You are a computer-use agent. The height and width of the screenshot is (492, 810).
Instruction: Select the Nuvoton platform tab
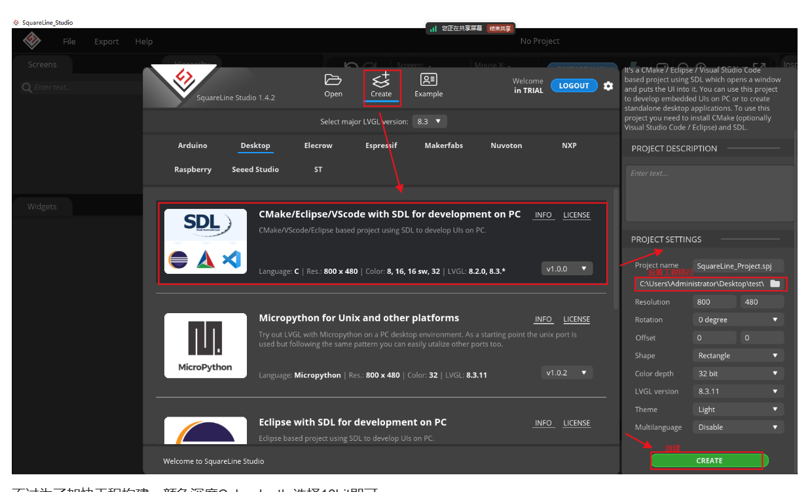click(507, 145)
